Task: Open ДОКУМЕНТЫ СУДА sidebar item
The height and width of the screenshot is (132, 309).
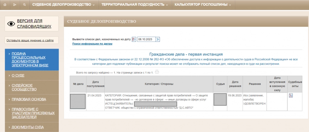Action: (31, 127)
